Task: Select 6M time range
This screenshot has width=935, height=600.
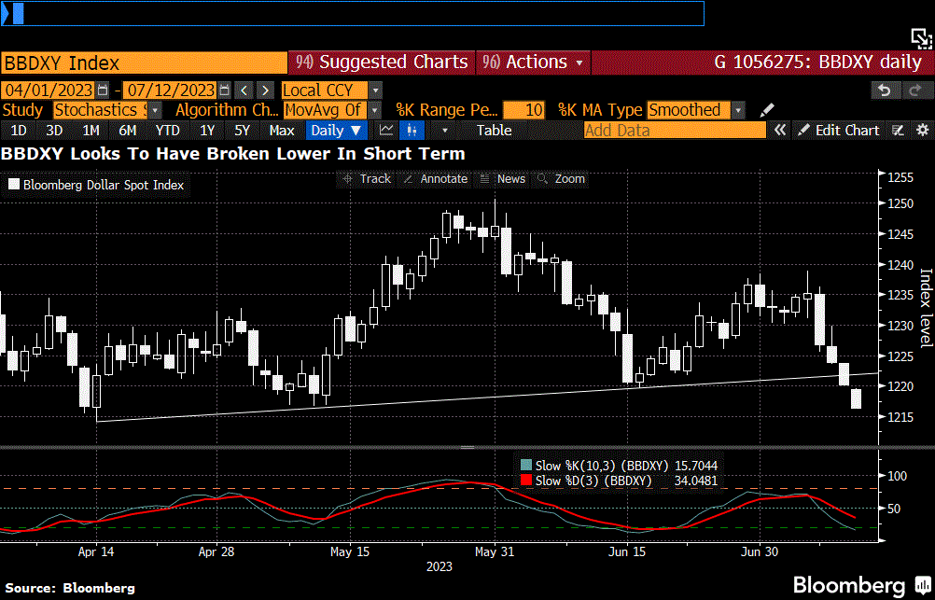Action: pos(128,130)
